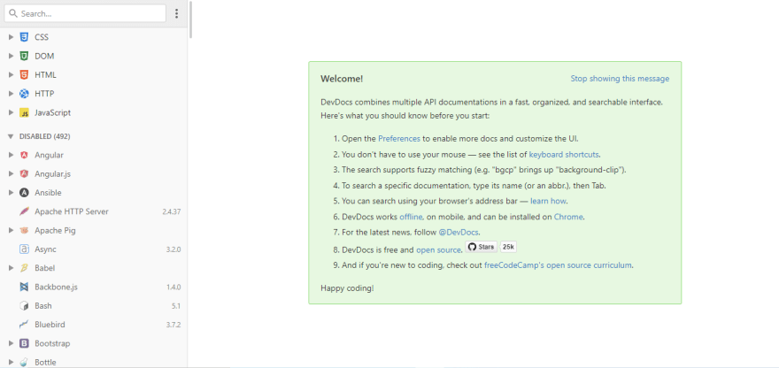Click the Babel icon
Viewport: 779px width, 368px height.
24,268
